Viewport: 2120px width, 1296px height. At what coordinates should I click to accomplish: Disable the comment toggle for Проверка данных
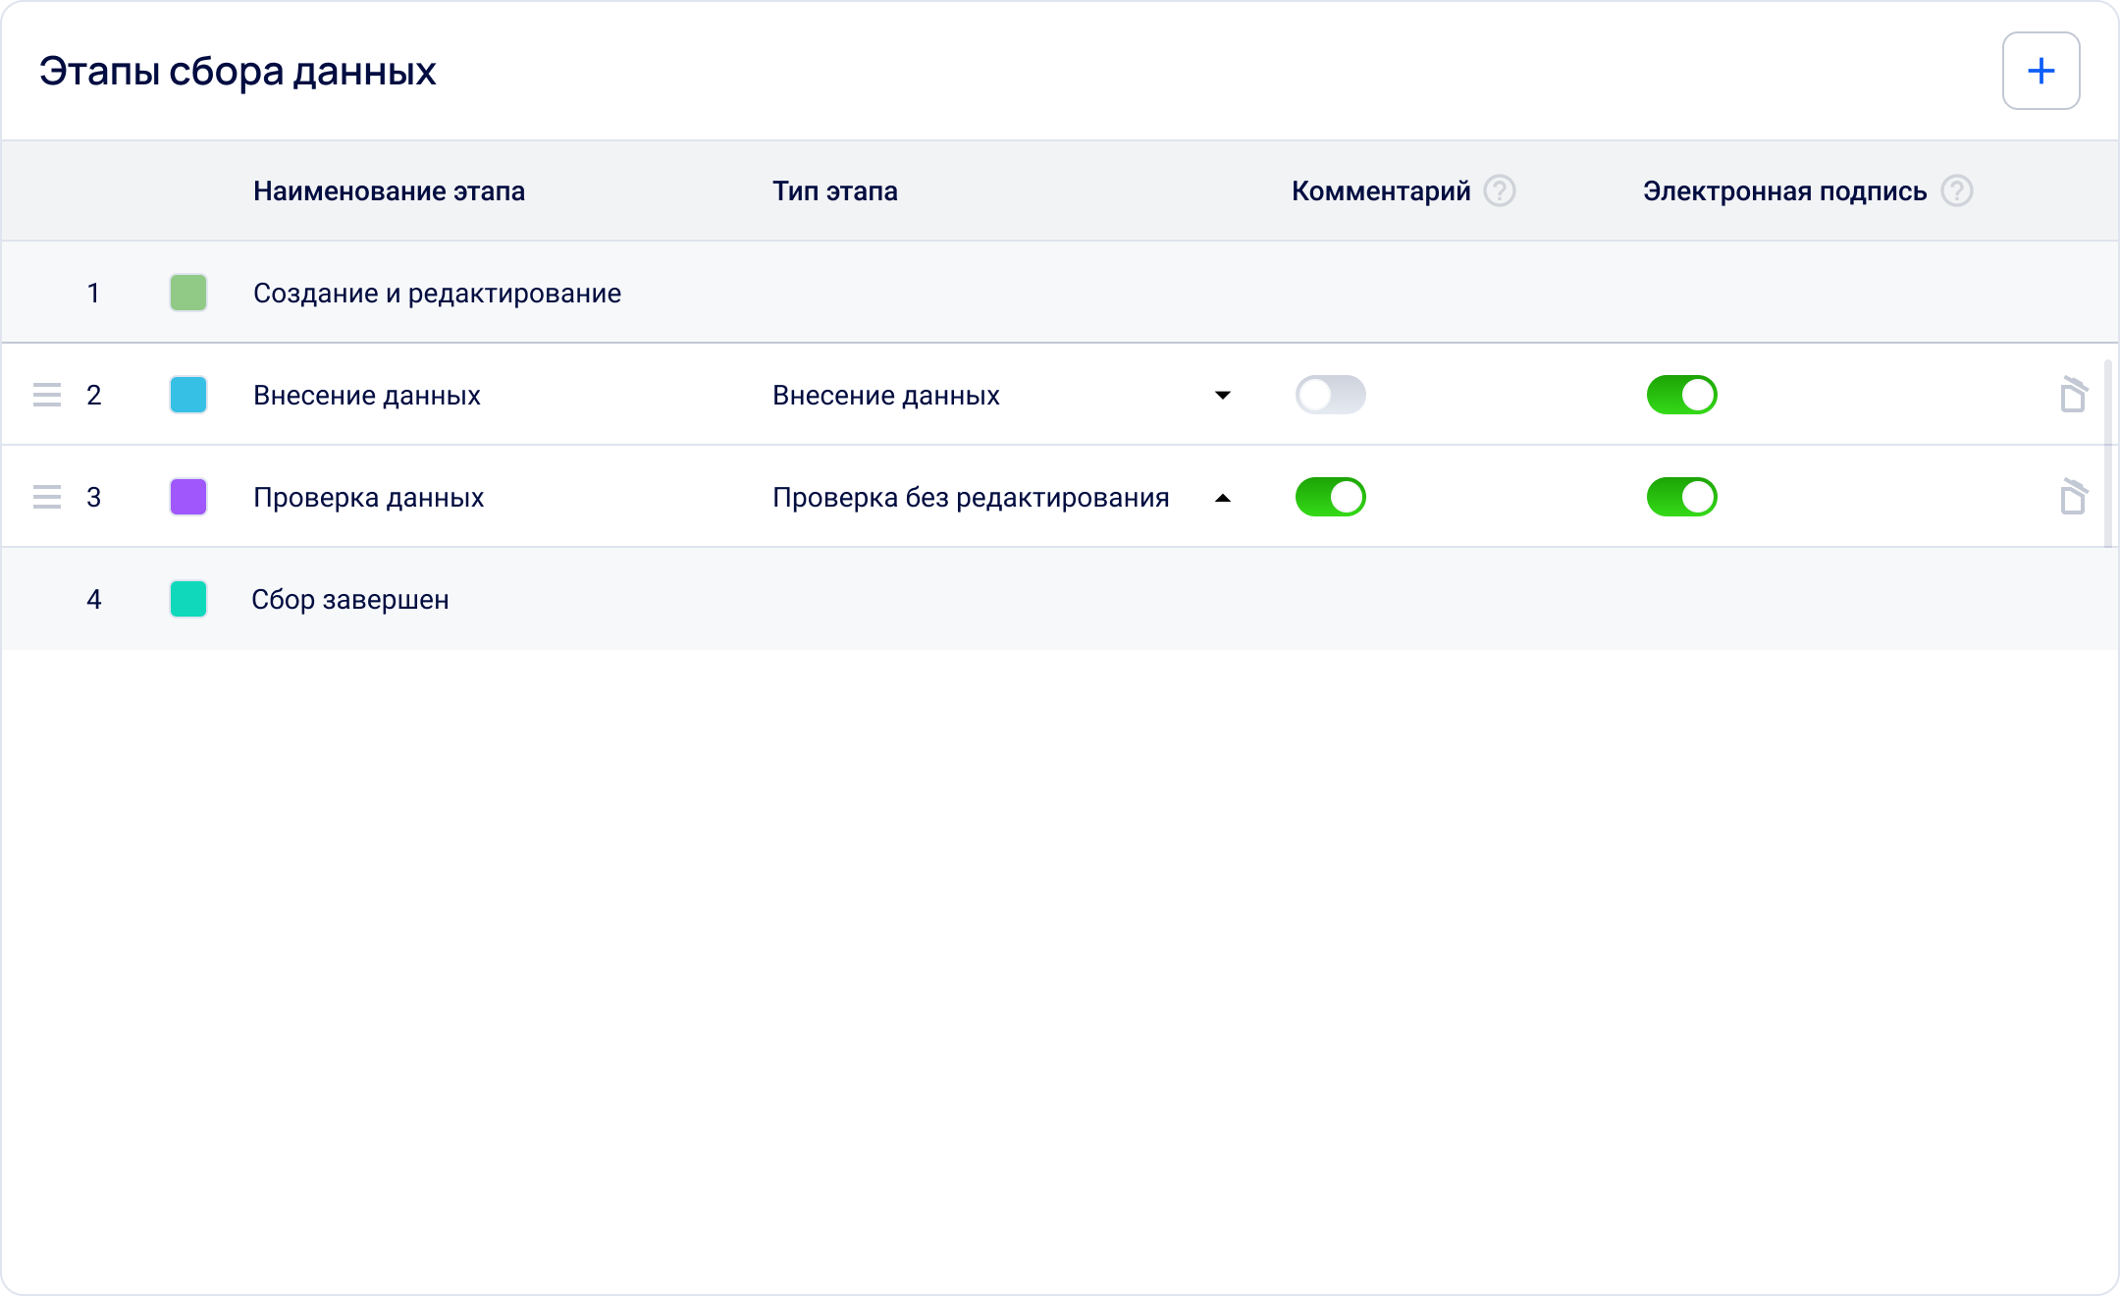click(x=1330, y=497)
